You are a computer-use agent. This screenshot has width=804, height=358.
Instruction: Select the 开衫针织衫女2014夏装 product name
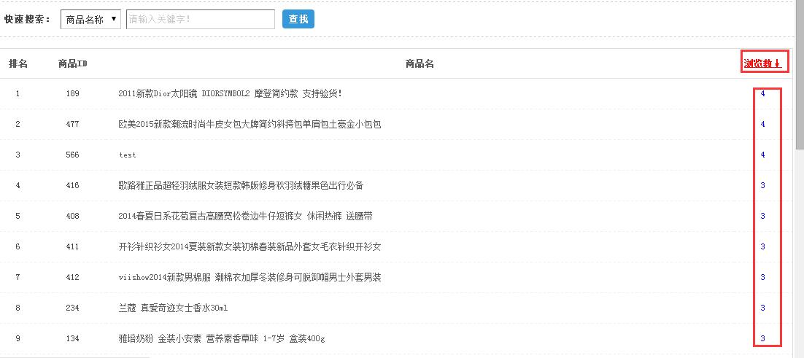[x=250, y=246]
